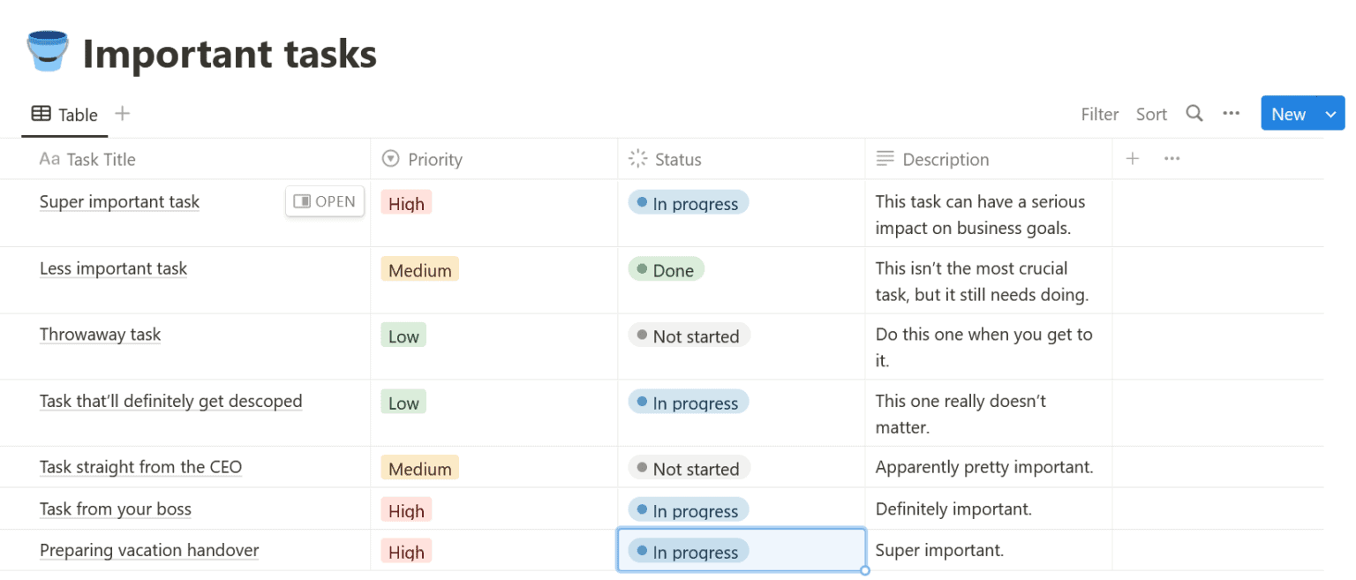
Task: Open the view options ellipsis menu
Action: point(1232,113)
